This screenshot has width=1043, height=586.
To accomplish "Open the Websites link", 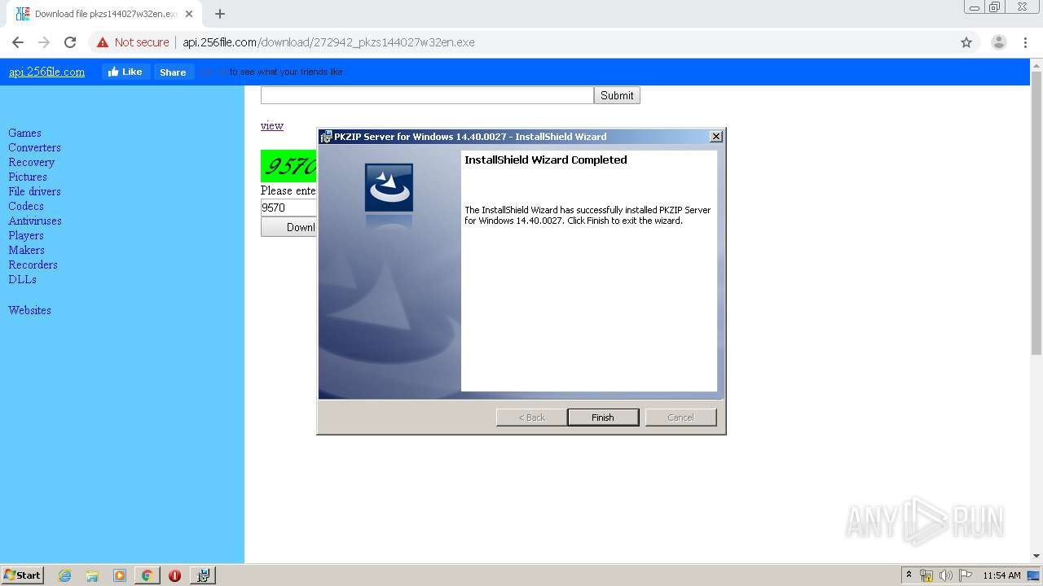I will pyautogui.click(x=29, y=310).
